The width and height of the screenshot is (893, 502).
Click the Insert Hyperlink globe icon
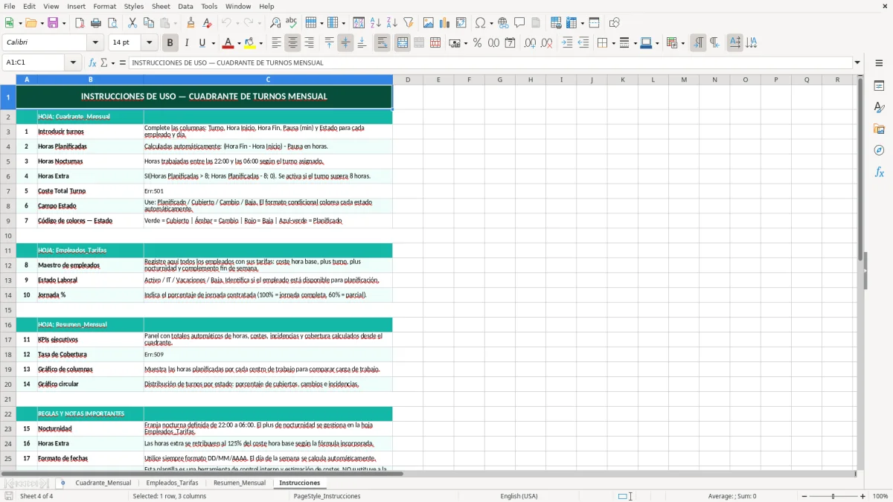tap(503, 23)
